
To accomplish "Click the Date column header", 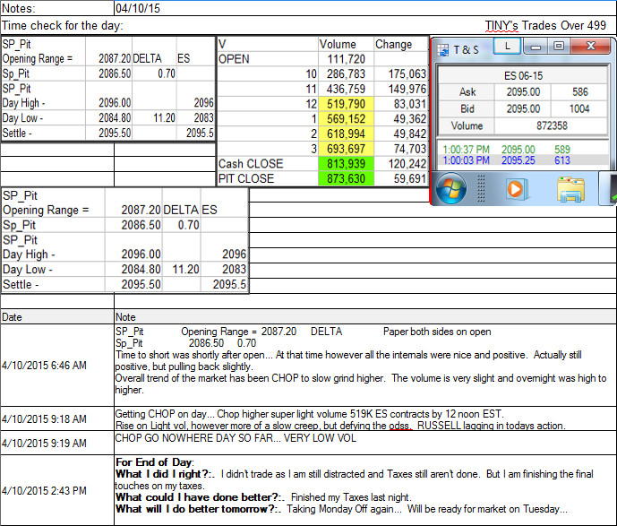I will pos(57,317).
